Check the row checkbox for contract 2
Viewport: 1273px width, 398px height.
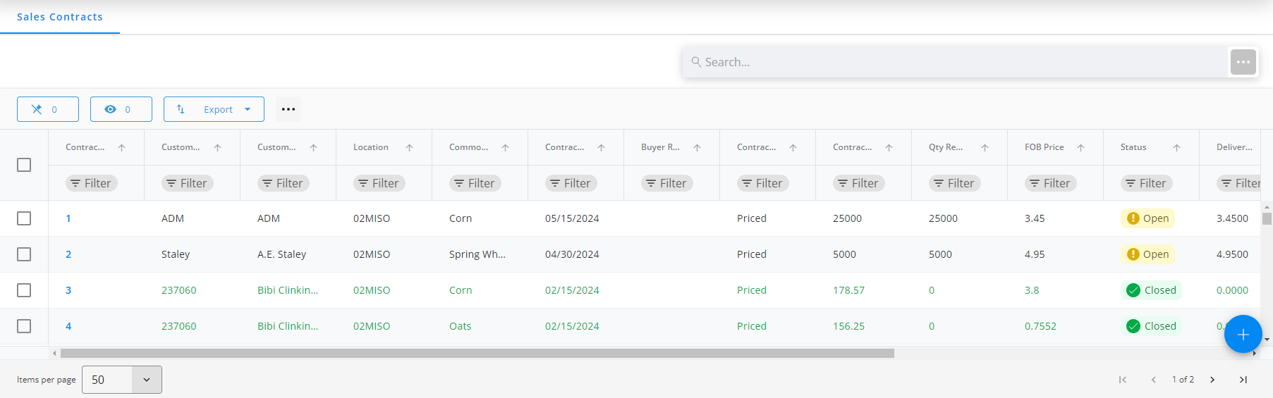(x=24, y=254)
